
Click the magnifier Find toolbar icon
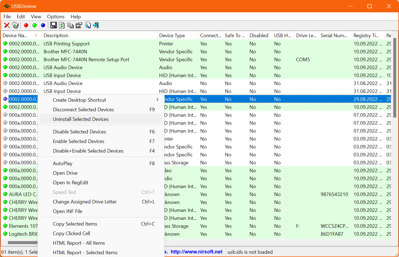tap(88, 25)
